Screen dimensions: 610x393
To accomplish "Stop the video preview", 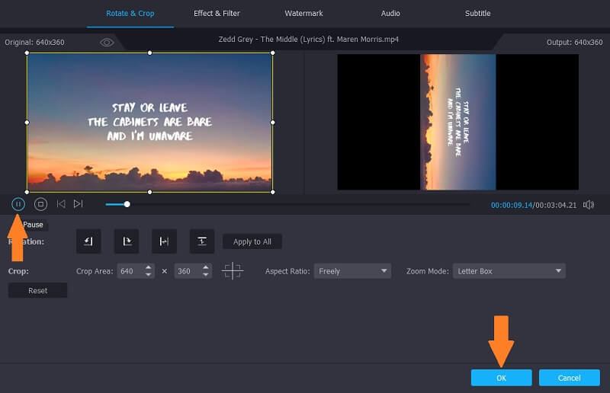I will tap(41, 204).
